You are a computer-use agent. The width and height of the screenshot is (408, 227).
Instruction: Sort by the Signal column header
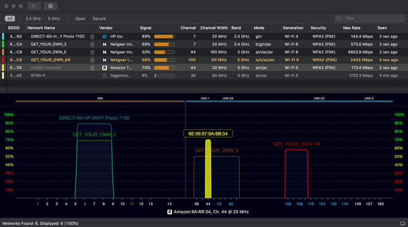click(x=146, y=28)
